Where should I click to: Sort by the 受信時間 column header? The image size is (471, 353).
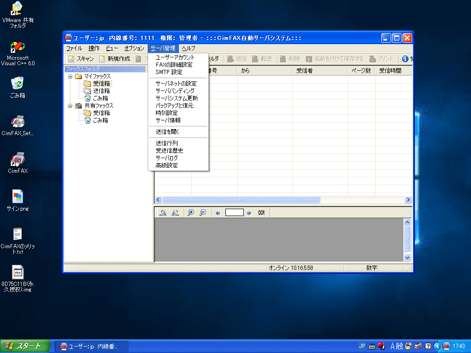pyautogui.click(x=394, y=71)
